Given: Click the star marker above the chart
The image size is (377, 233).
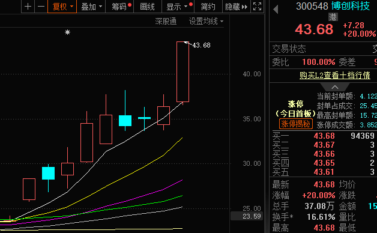Looking at the screenshot, I should (x=68, y=32).
